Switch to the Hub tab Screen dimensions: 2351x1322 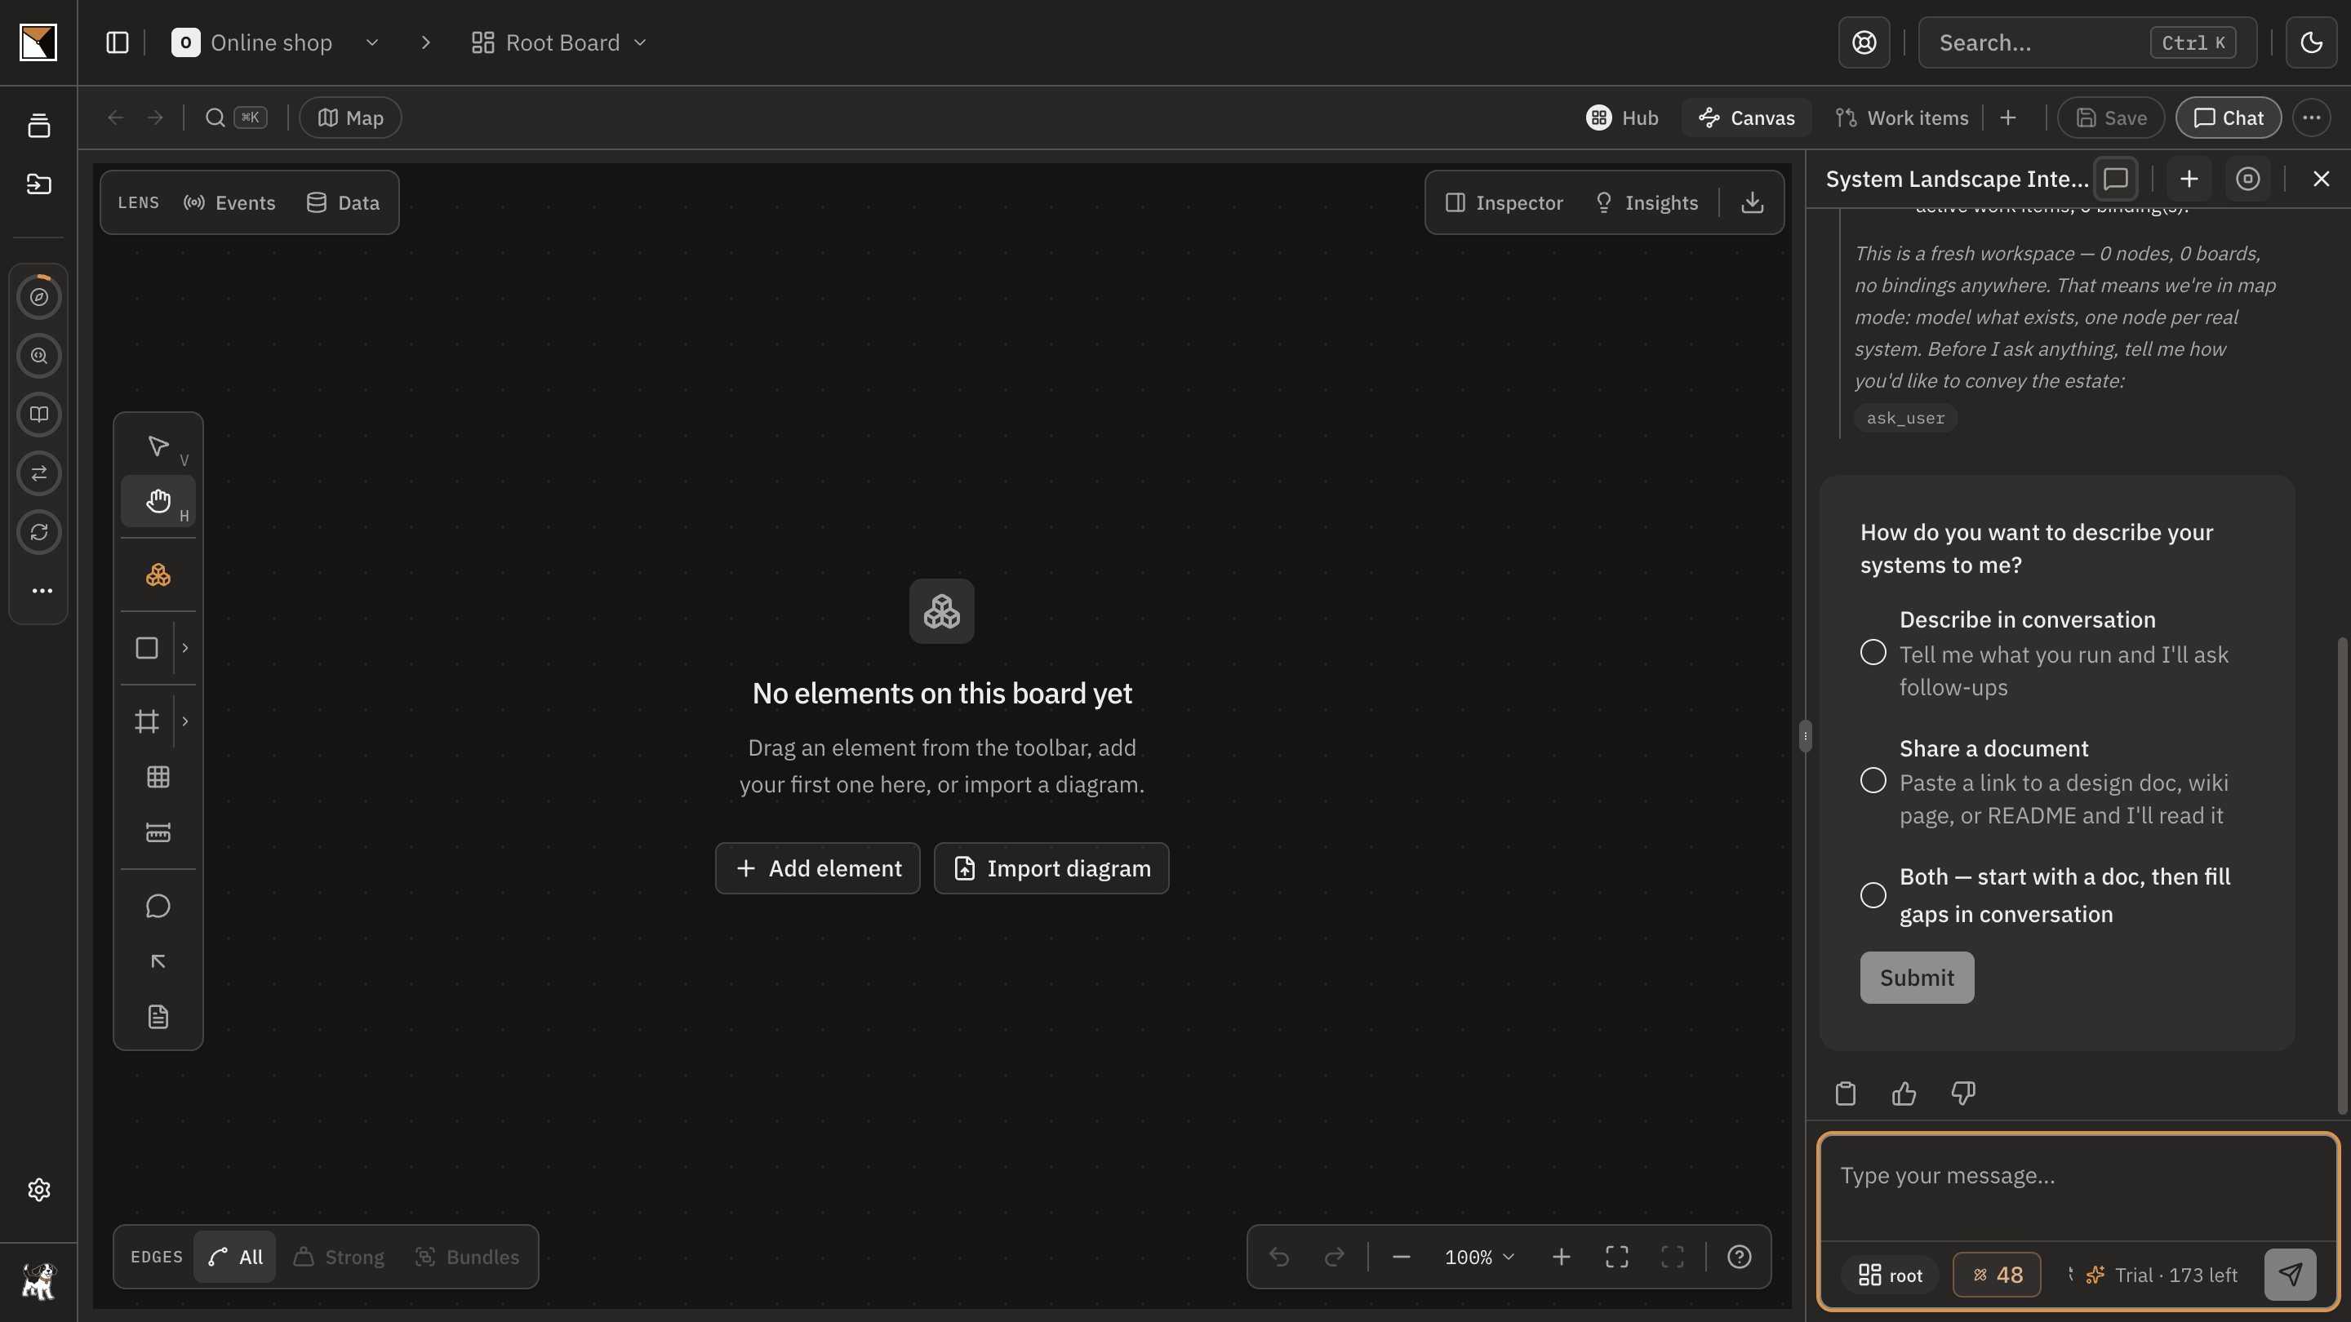click(x=1622, y=118)
